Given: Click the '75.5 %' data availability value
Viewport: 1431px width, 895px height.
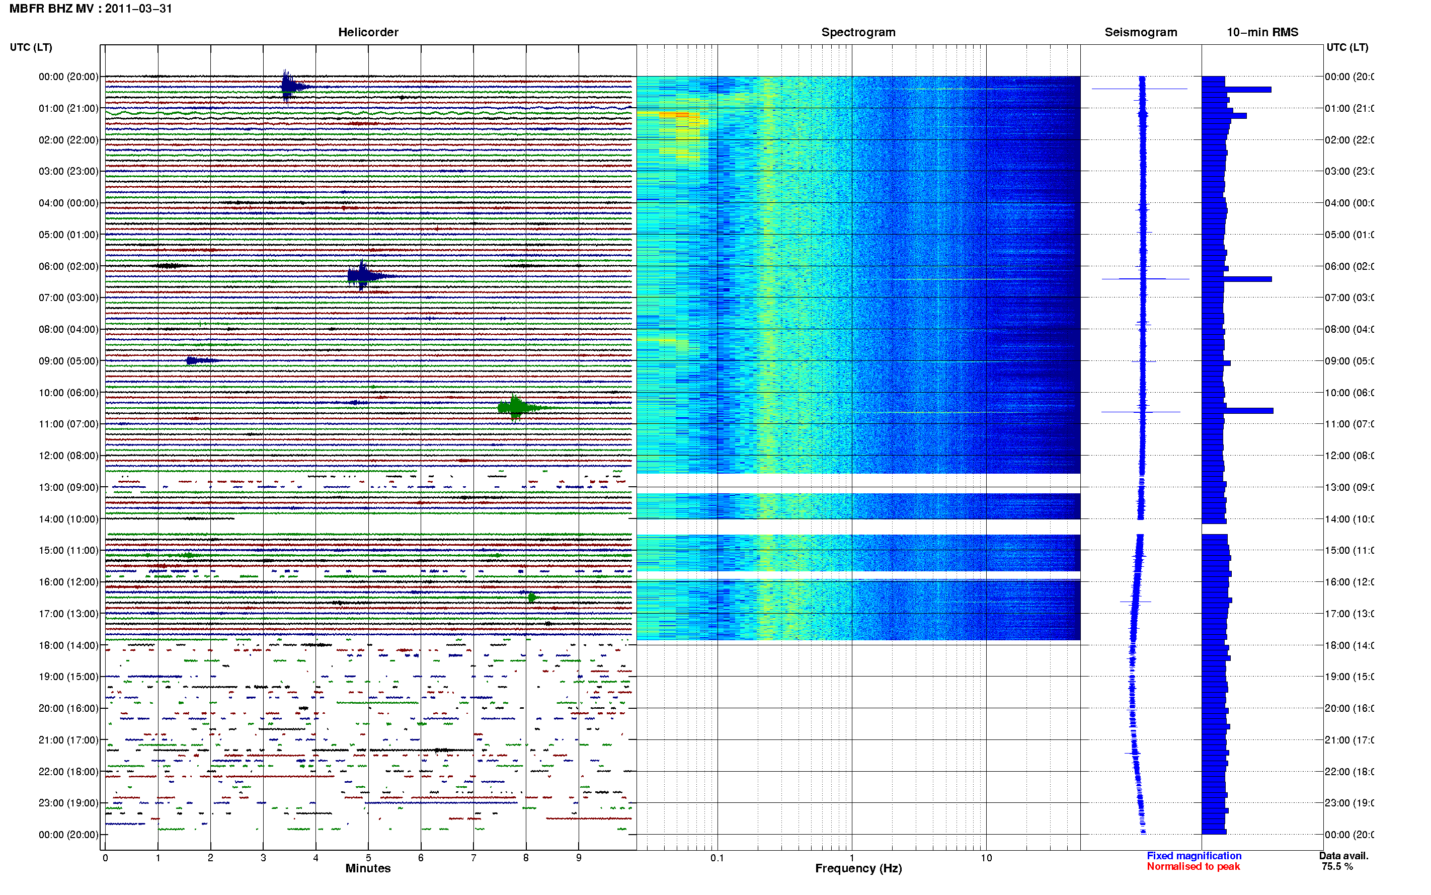Looking at the screenshot, I should 1337,867.
